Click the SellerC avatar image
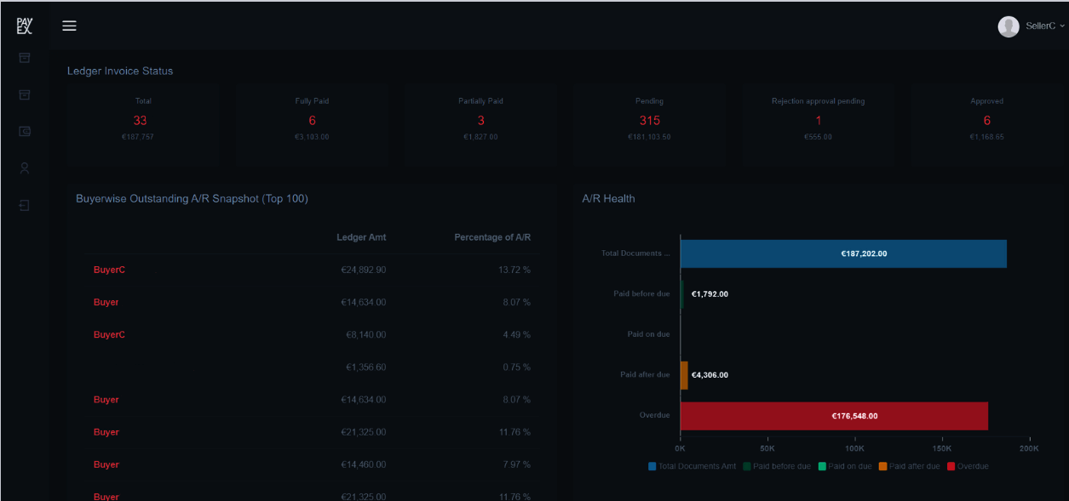The height and width of the screenshot is (501, 1069). 1008,26
